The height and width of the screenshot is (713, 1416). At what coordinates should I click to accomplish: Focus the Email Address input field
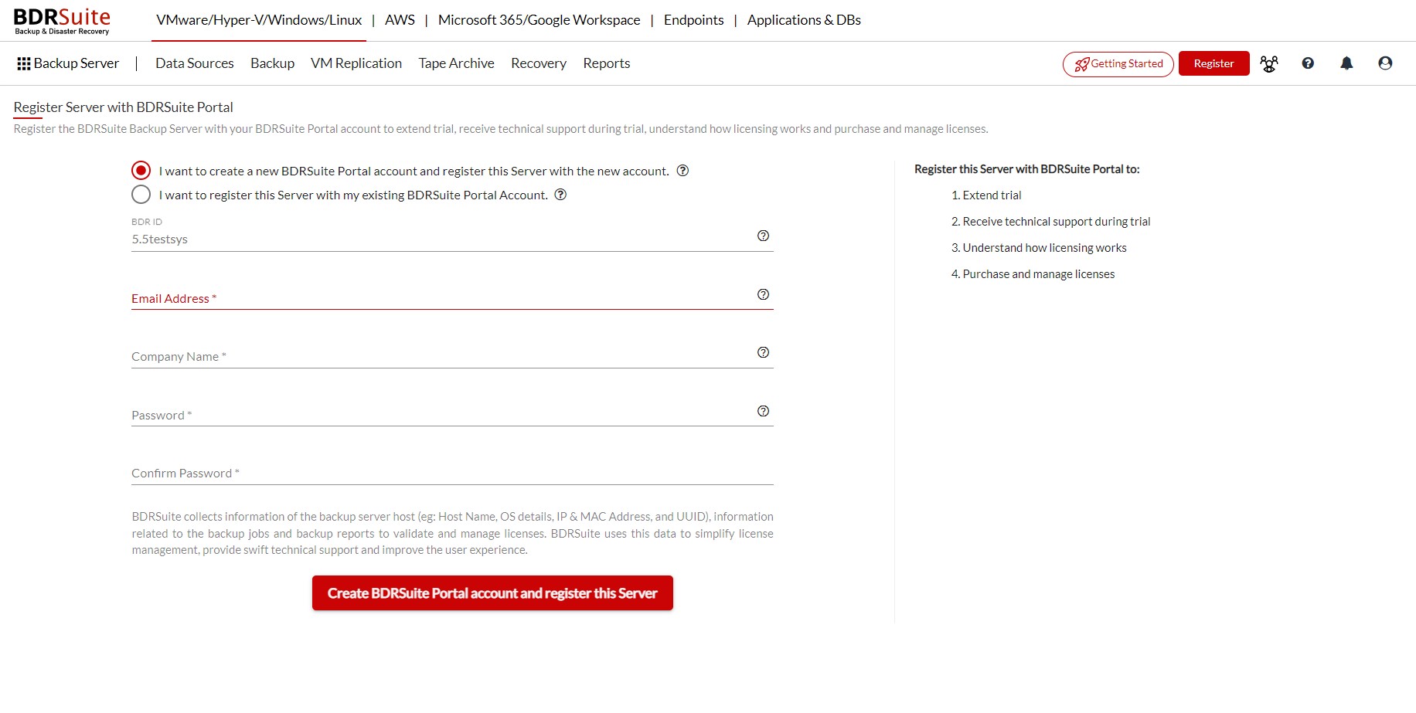(x=452, y=297)
